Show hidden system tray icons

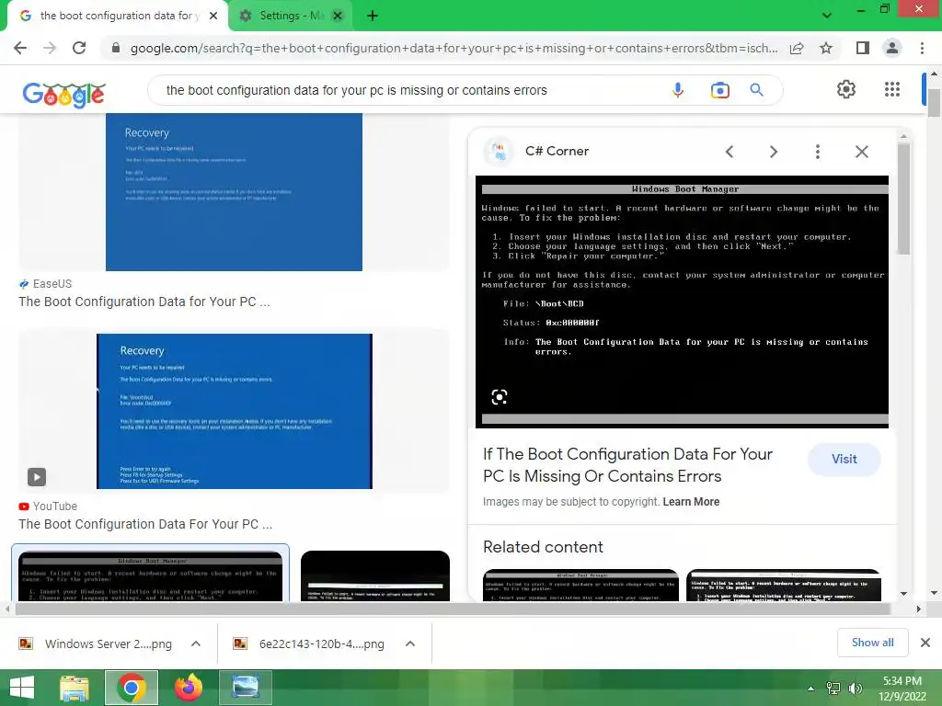(811, 689)
